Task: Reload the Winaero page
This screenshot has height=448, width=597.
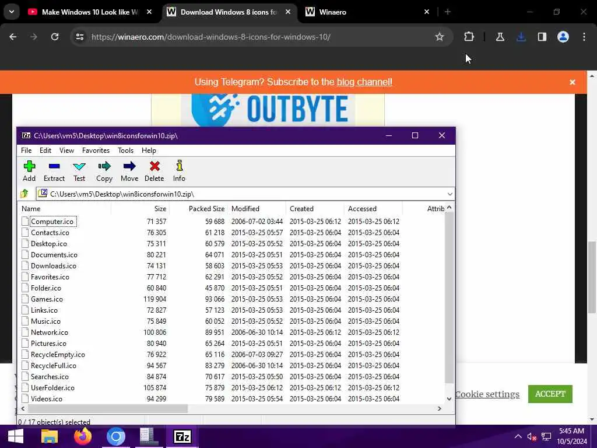Action: point(55,37)
